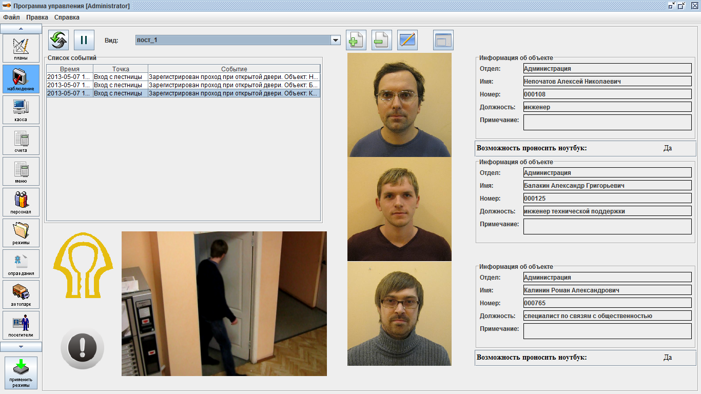
Task: Open the Справка menu
Action: [x=67, y=17]
